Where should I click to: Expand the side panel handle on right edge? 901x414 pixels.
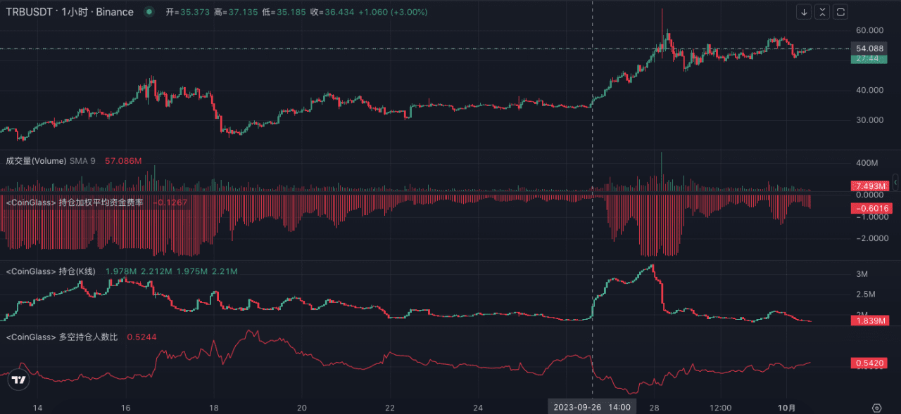(x=896, y=181)
